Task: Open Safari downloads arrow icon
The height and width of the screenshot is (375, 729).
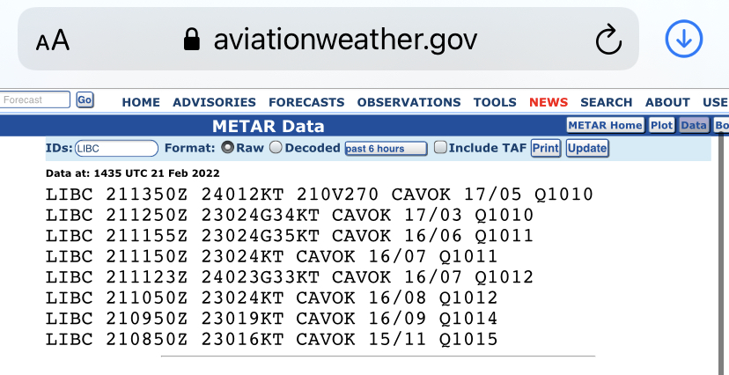Action: (x=683, y=39)
